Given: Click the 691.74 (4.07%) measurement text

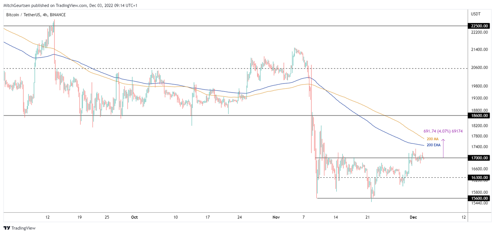Looking at the screenshot, I should [x=443, y=131].
